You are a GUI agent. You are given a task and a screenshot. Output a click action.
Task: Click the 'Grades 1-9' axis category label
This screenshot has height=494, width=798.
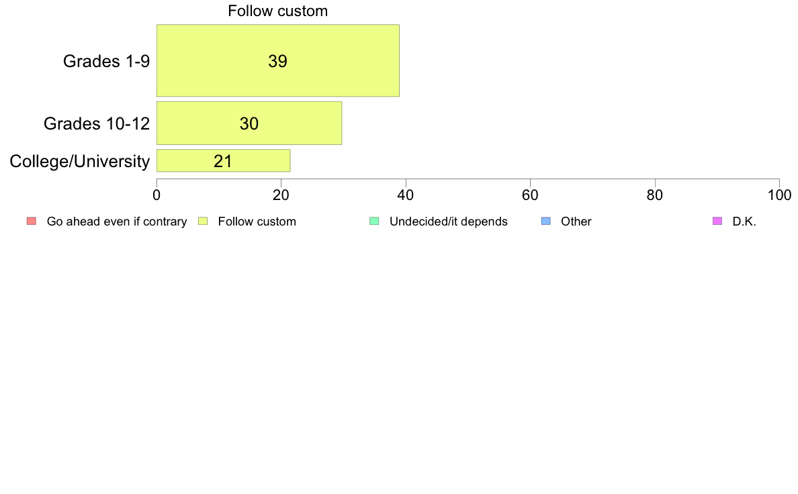pyautogui.click(x=106, y=61)
